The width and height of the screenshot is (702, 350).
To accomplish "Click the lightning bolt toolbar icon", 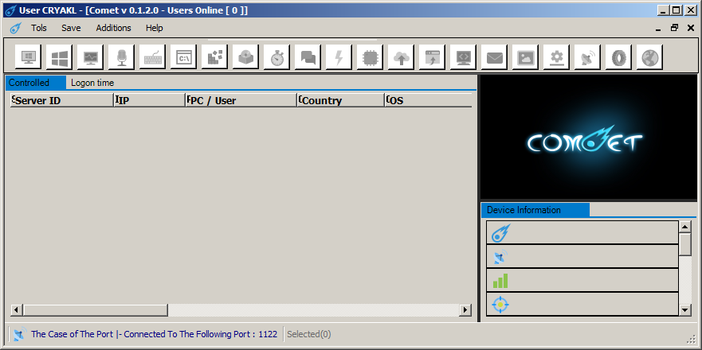I will [339, 57].
